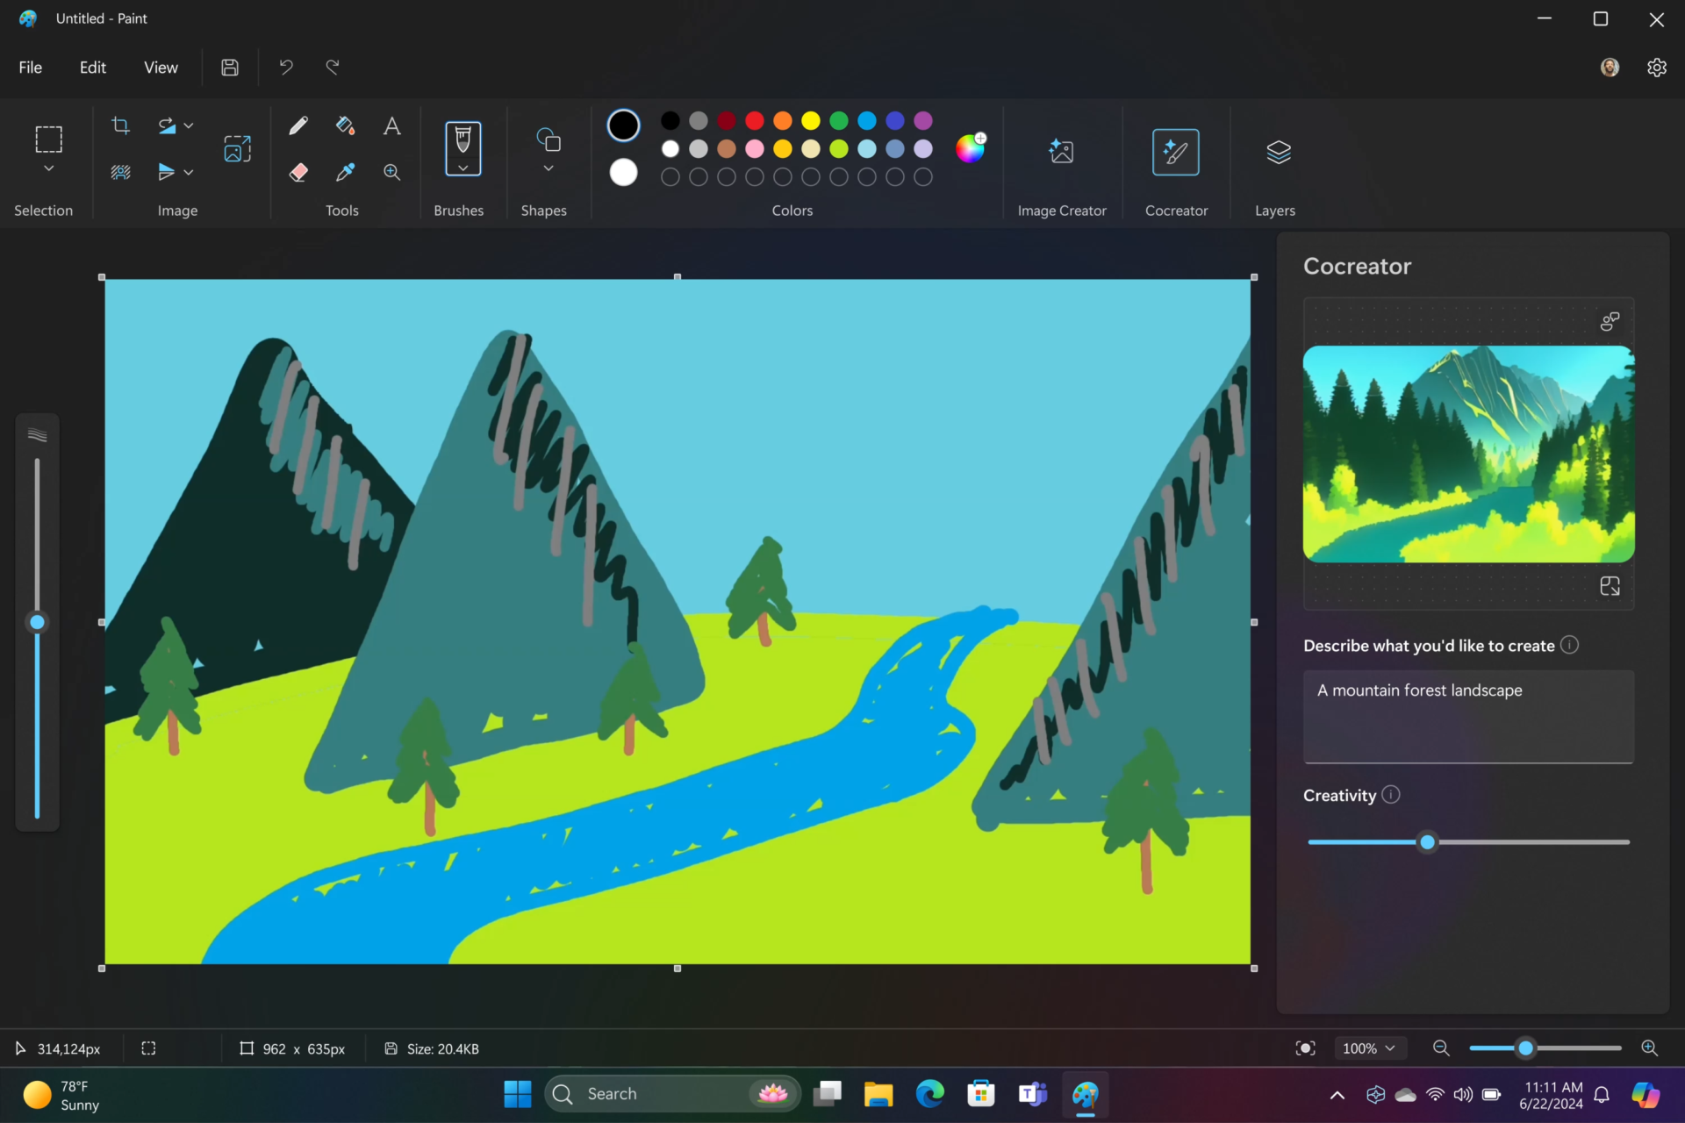Click the Edit colors rainbow button
The width and height of the screenshot is (1685, 1123).
[x=970, y=148]
